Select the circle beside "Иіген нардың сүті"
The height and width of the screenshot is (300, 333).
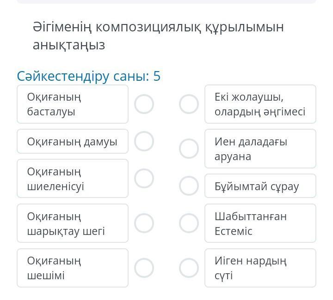tap(189, 267)
